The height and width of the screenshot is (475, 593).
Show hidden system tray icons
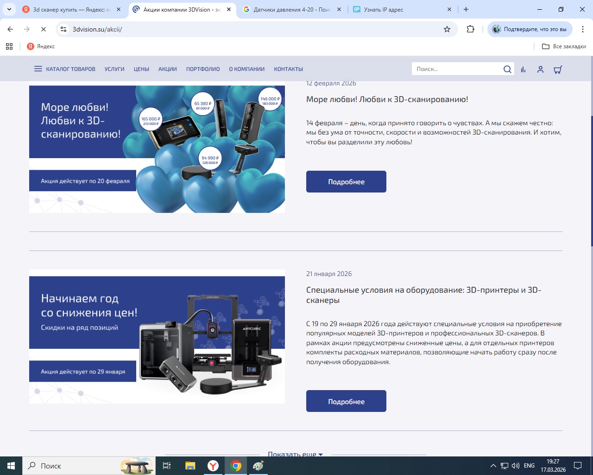493,466
